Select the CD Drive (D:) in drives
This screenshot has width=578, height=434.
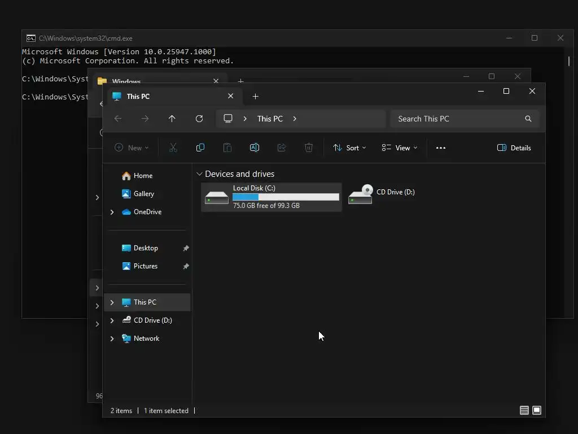click(382, 194)
